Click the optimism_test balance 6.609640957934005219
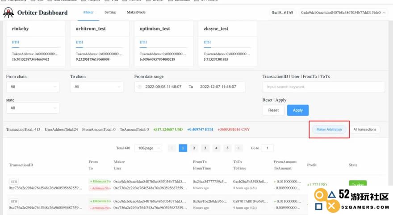The width and height of the screenshot is (393, 215). (x=157, y=59)
